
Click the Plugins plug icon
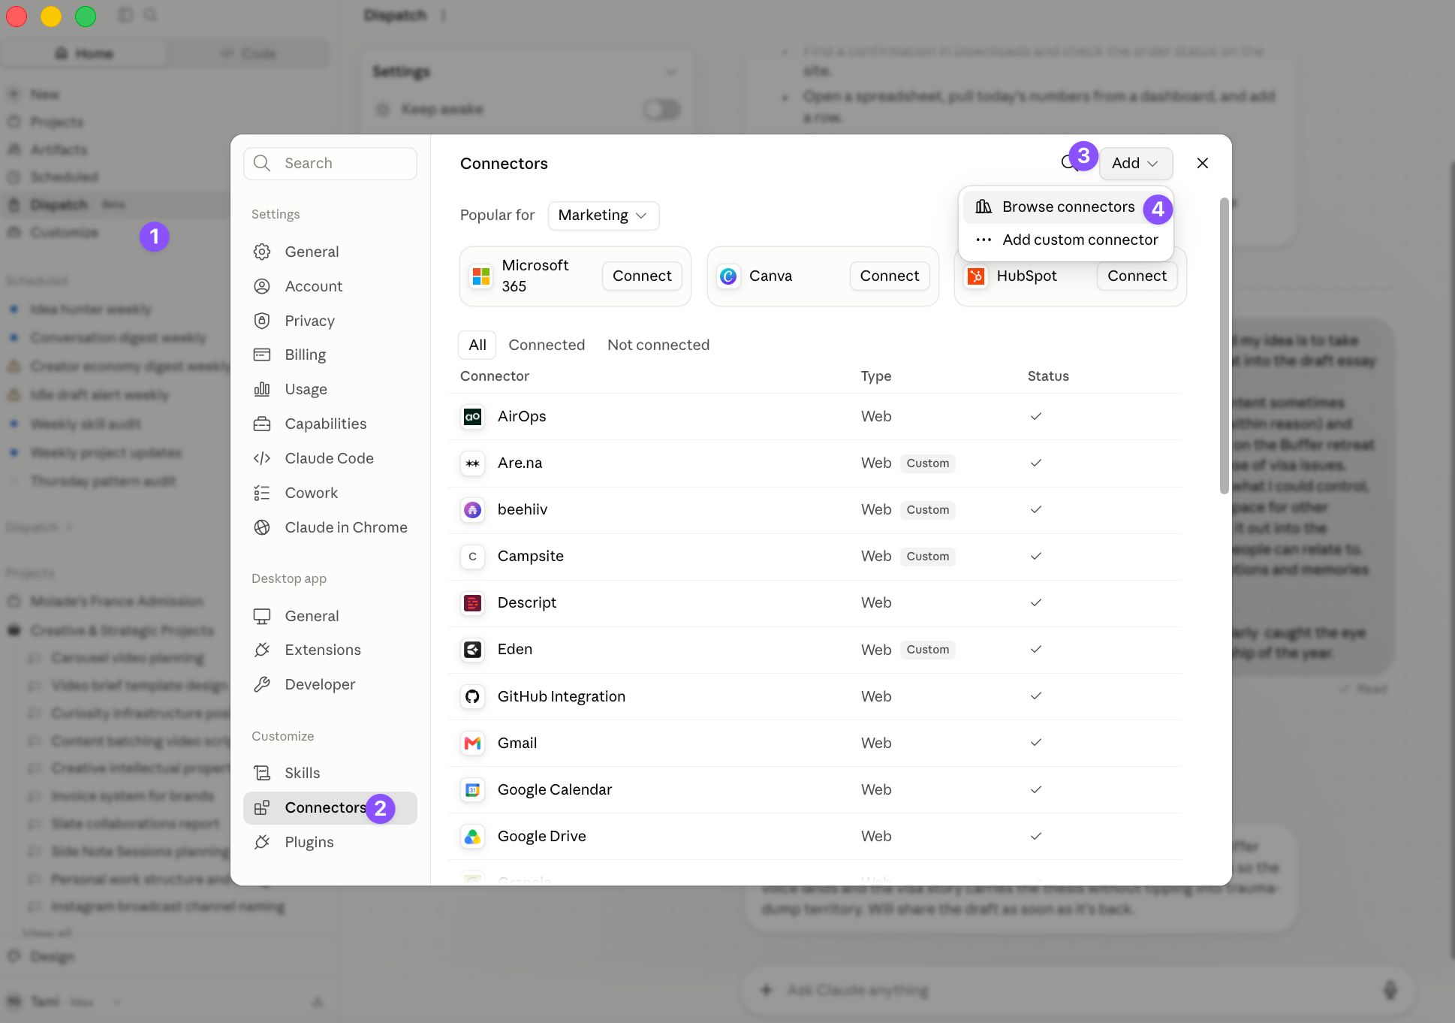tap(262, 842)
